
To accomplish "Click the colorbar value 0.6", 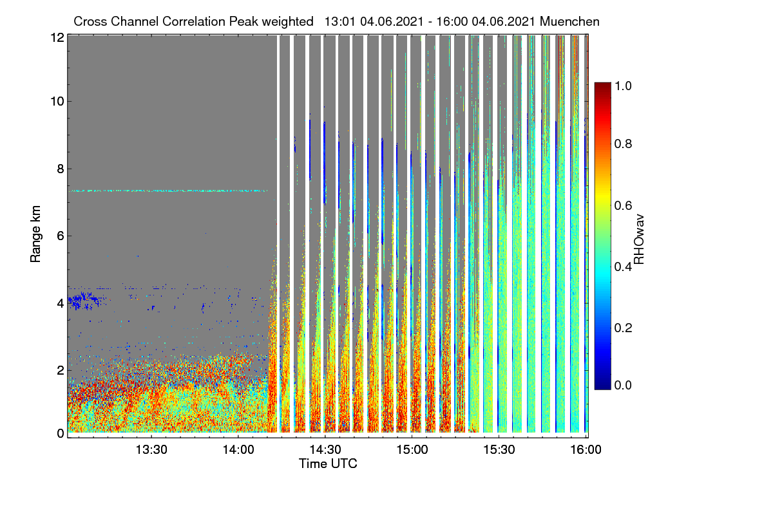I will pos(622,205).
